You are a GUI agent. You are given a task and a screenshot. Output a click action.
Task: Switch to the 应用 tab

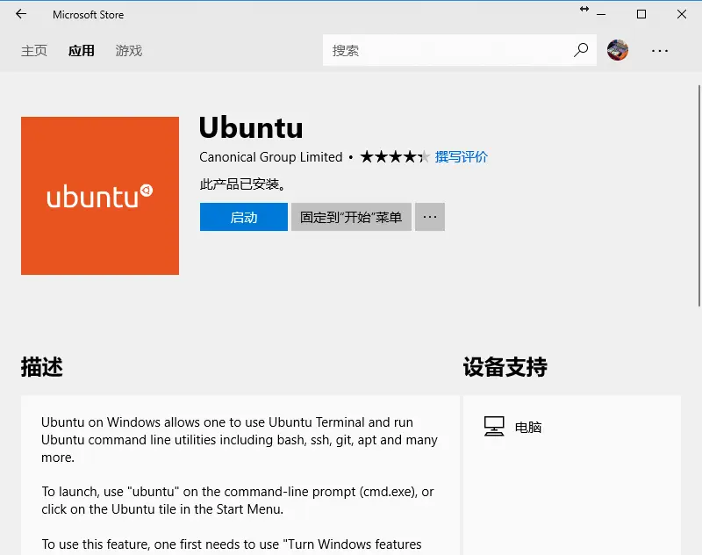click(81, 51)
